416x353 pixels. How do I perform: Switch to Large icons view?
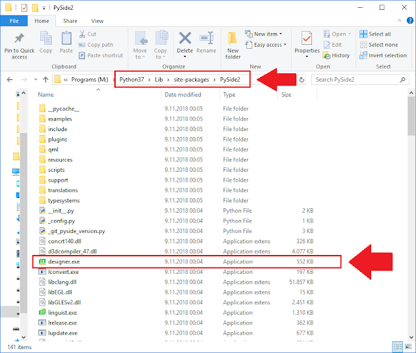coord(408,347)
